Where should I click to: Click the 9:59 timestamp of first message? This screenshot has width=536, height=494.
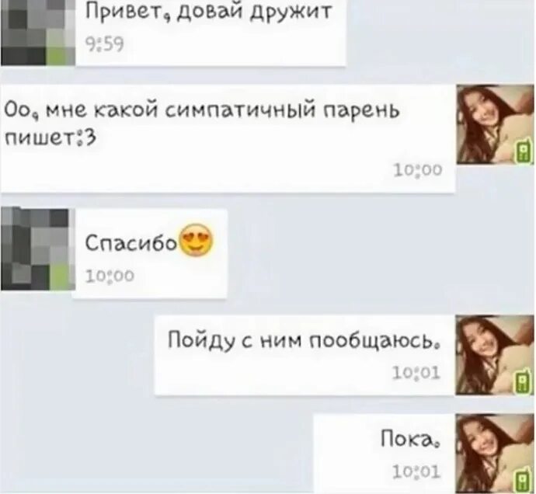[x=104, y=44]
